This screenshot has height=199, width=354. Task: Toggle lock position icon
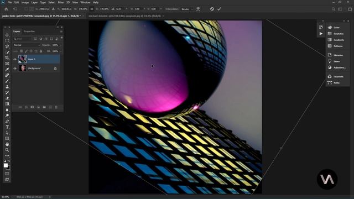pyautogui.click(x=31, y=51)
